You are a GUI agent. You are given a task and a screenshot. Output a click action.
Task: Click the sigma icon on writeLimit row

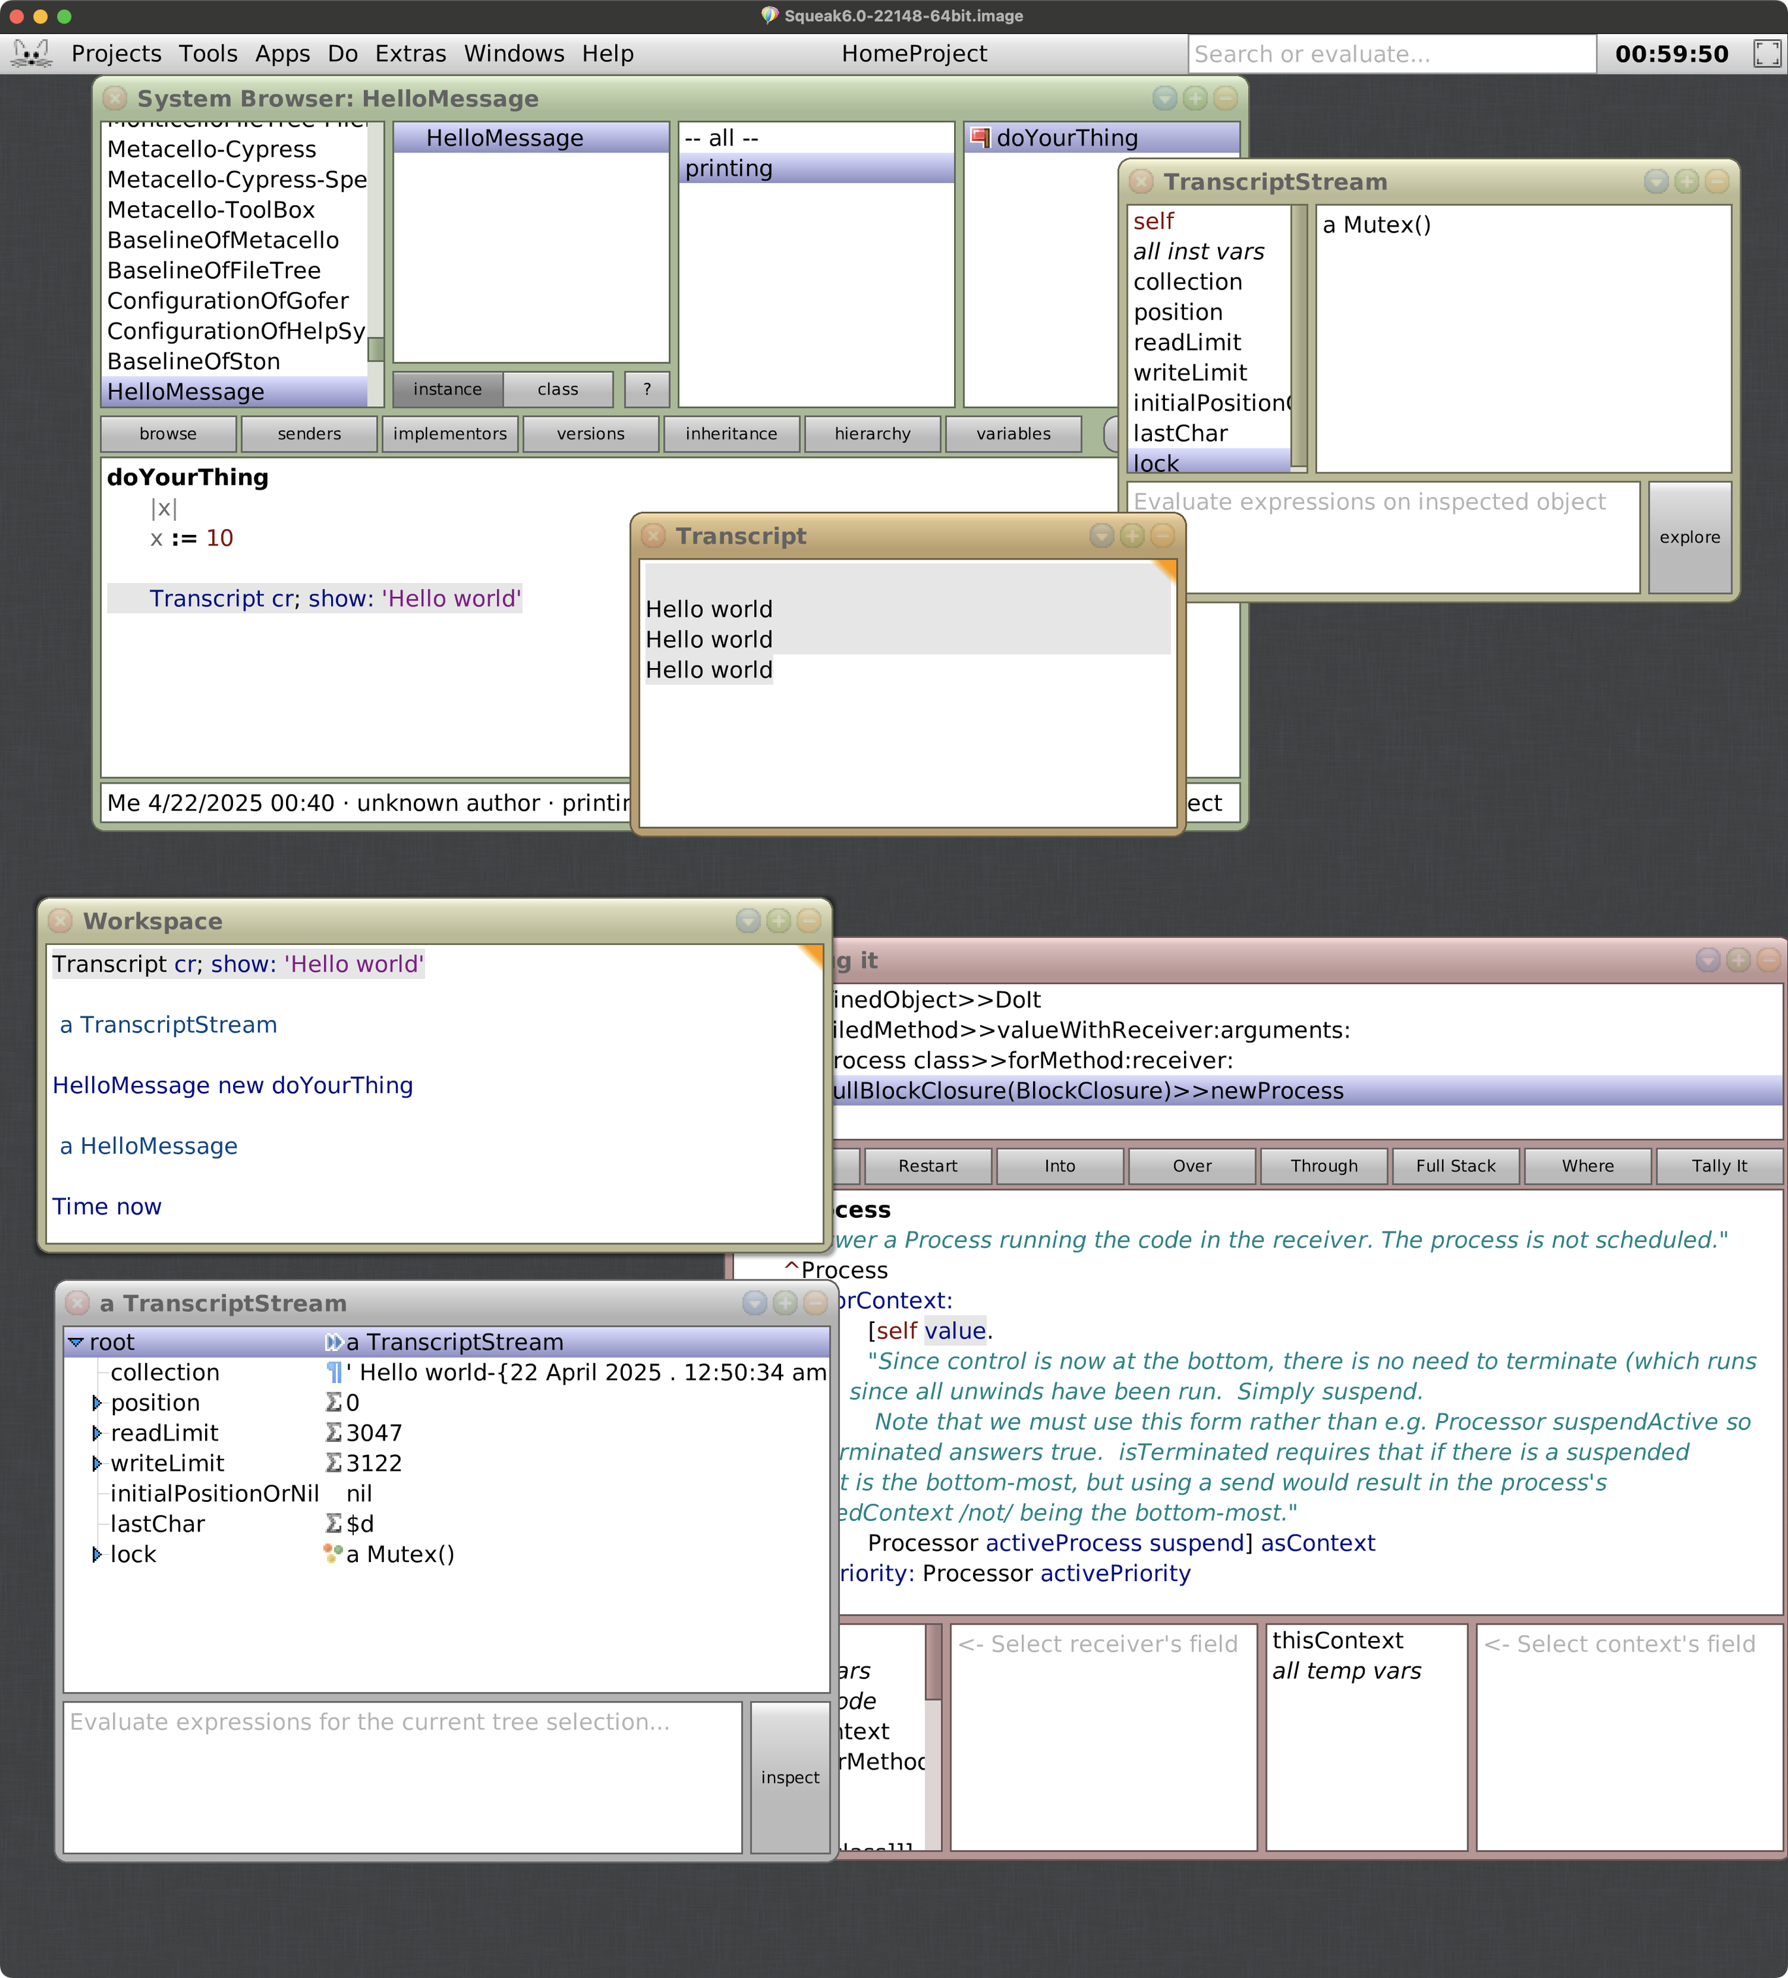(334, 1463)
